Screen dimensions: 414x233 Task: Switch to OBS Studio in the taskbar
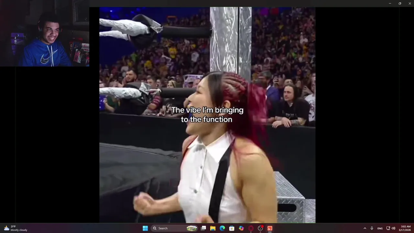(260, 228)
